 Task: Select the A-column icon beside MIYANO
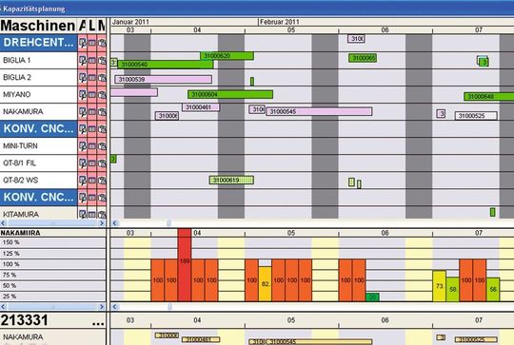[82, 95]
